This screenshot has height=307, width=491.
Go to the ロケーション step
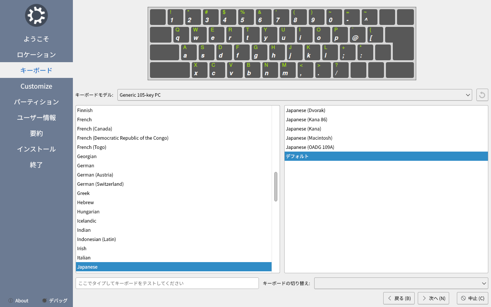click(x=36, y=54)
